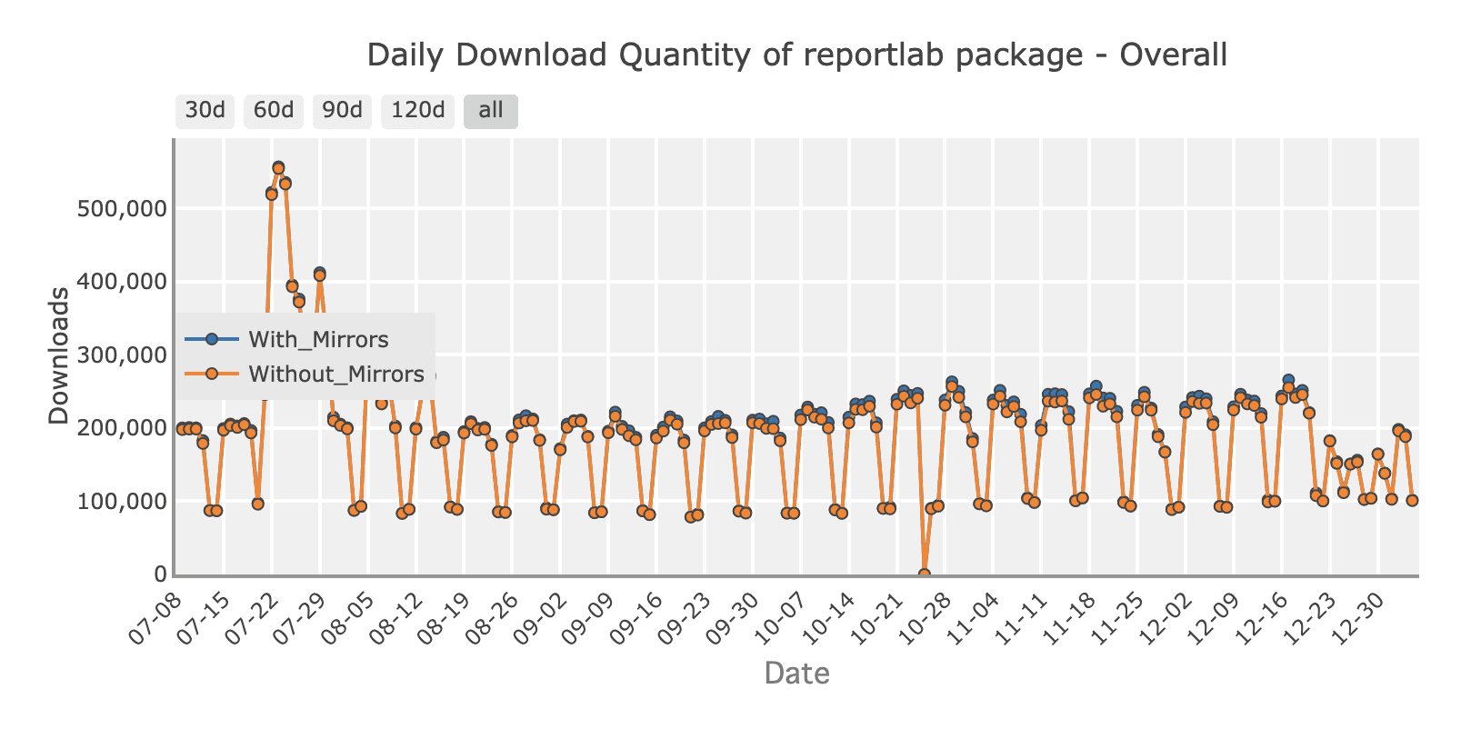Click the blue With_Mirrors legend marker icon
Viewport: 1471px width, 729px height.
pos(211,339)
